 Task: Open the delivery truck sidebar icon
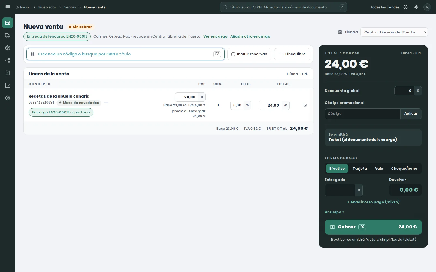[8, 35]
